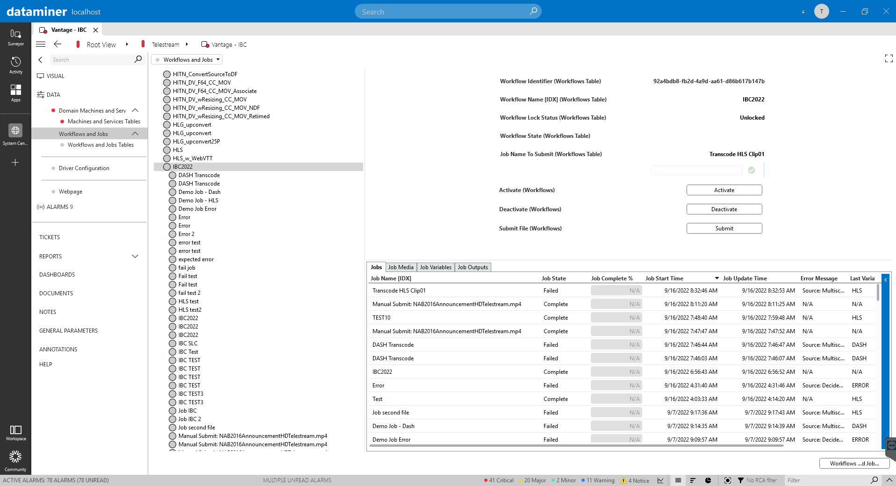The image size is (896, 486).
Task: Select the sorted bars view icon
Action: coord(693,480)
